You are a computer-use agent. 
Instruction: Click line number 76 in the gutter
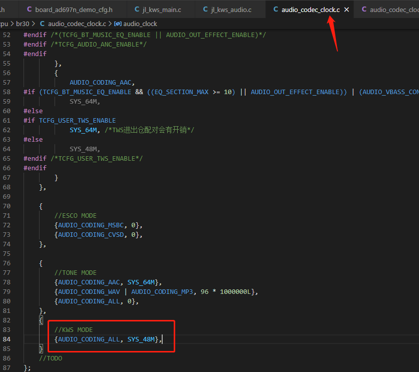coord(7,263)
